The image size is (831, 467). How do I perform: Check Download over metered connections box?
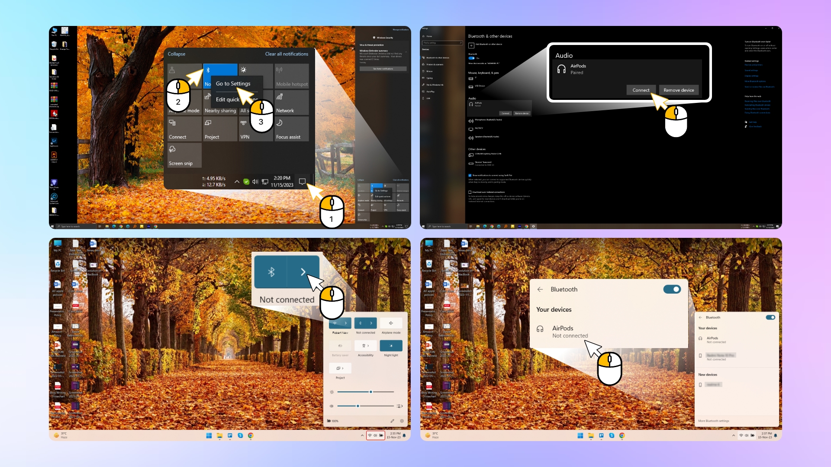click(470, 192)
